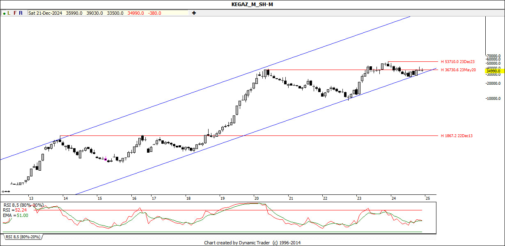Click the red close value 34990.0 in data bar
The height and width of the screenshot is (246, 505).
(136, 13)
